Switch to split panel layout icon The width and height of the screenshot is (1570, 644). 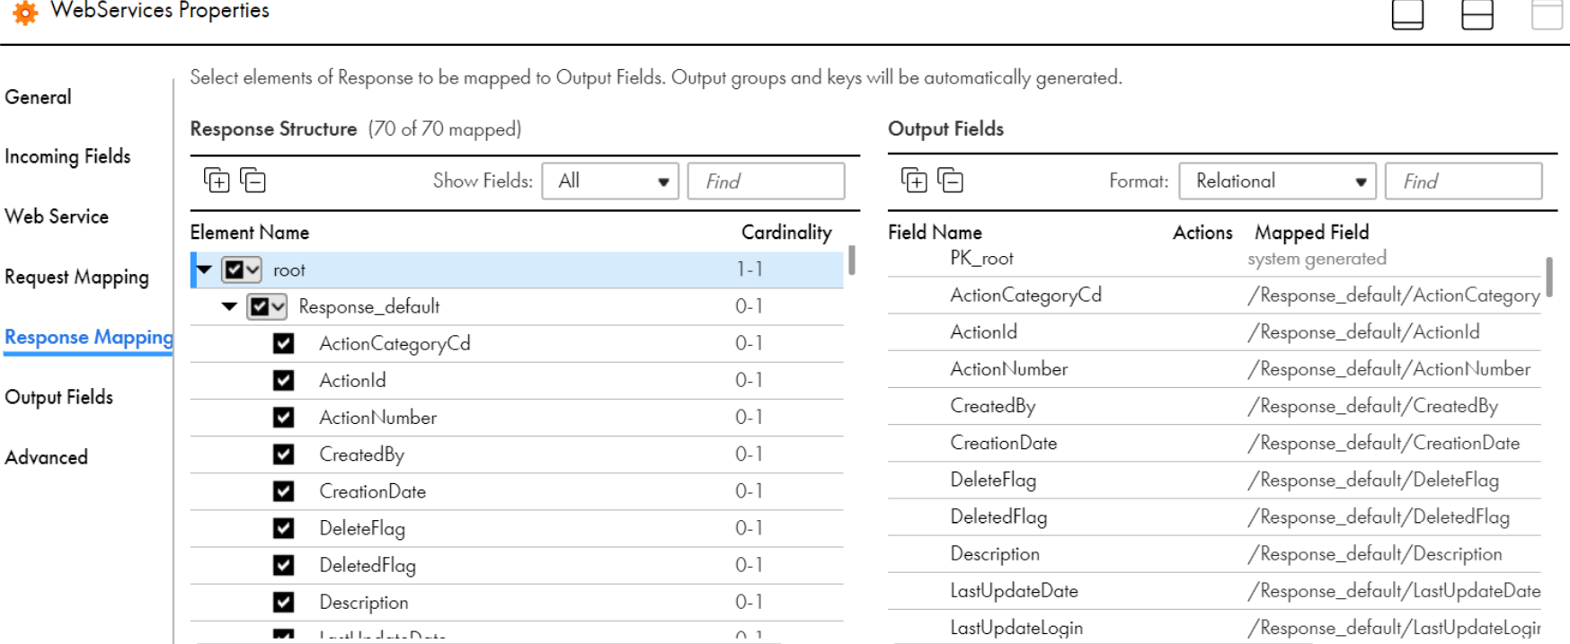(x=1477, y=14)
